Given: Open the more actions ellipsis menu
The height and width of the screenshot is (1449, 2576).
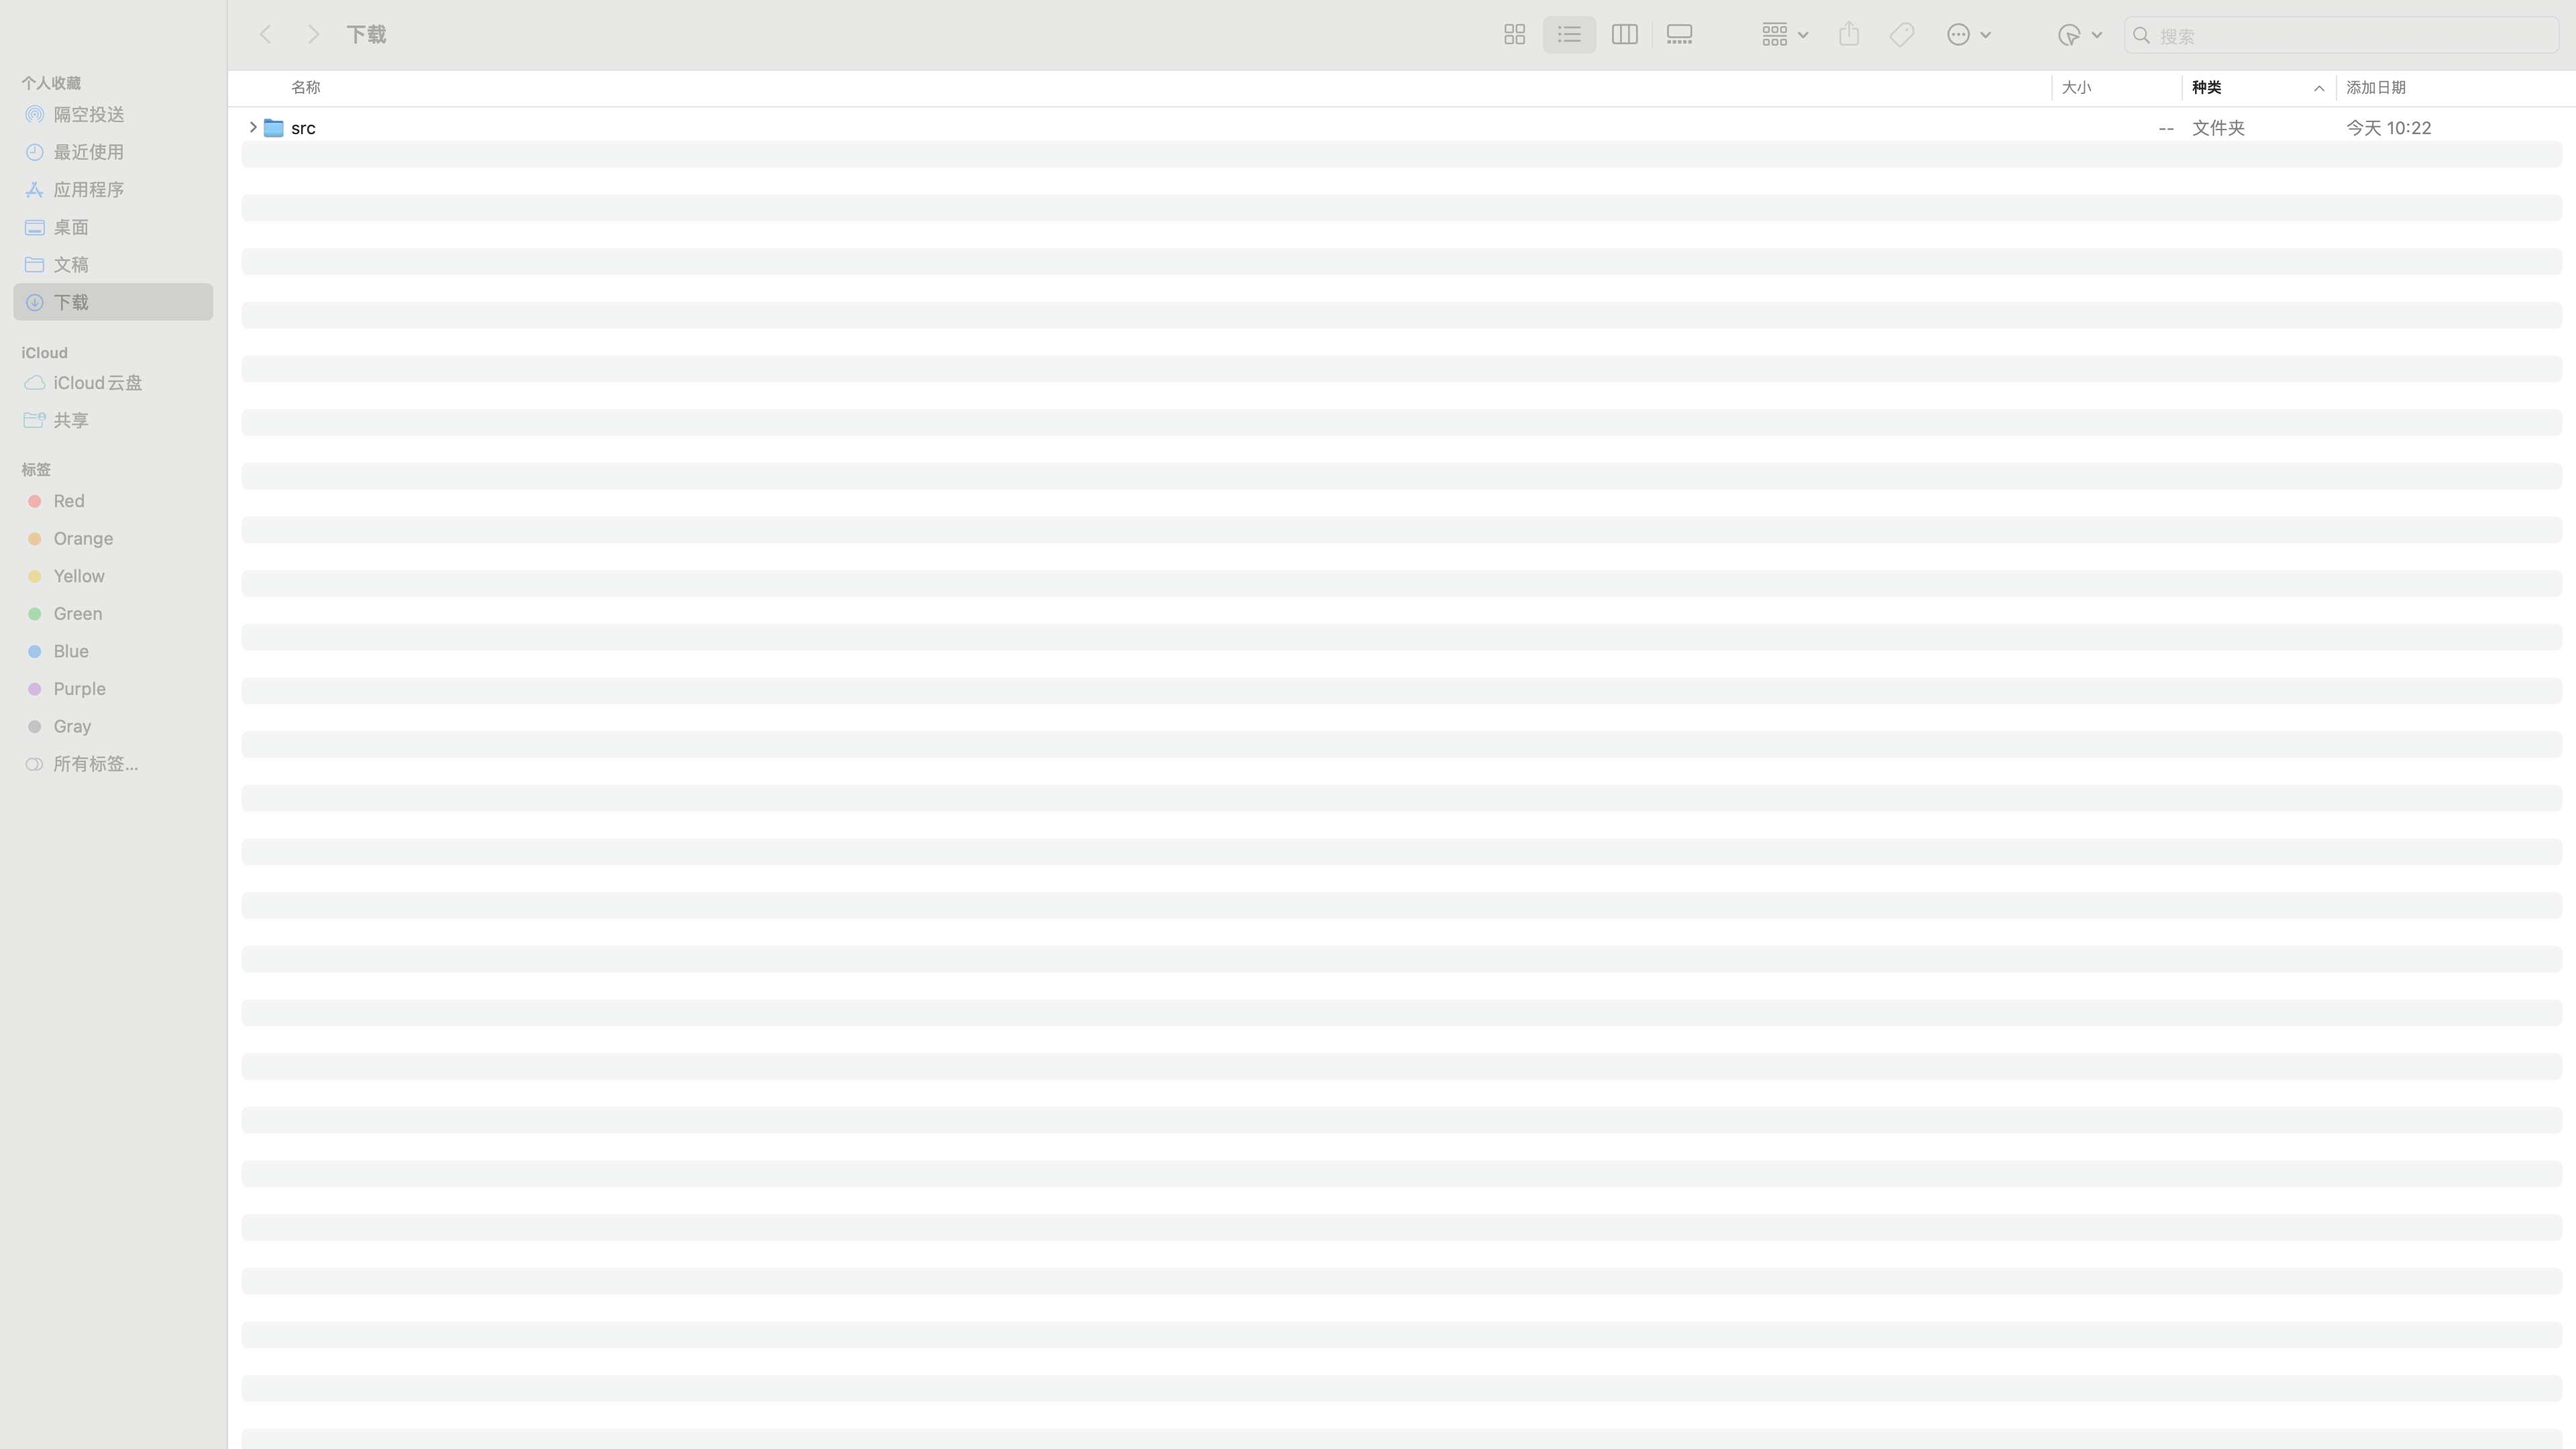Looking at the screenshot, I should click(x=1969, y=35).
